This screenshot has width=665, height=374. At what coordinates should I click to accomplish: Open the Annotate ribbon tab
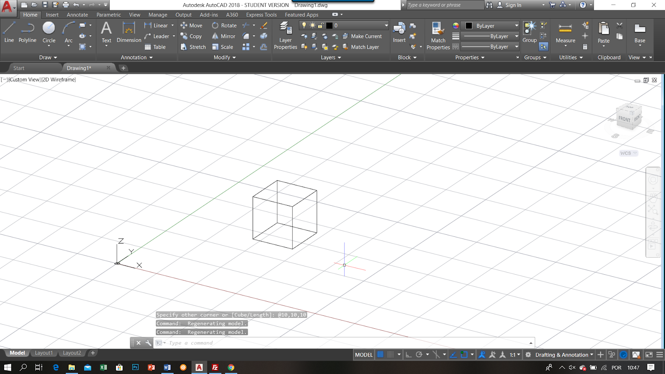pos(77,15)
